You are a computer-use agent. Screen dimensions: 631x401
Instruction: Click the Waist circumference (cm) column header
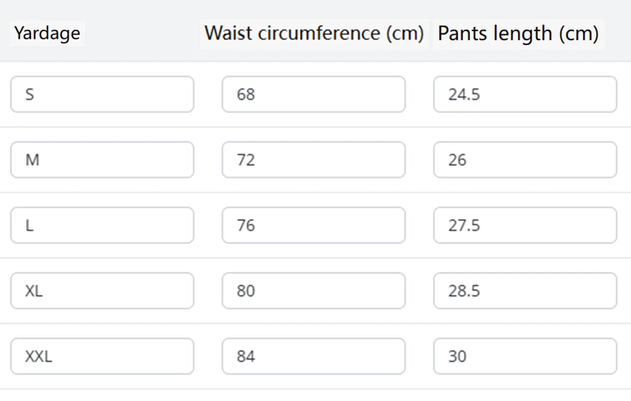coord(314,33)
